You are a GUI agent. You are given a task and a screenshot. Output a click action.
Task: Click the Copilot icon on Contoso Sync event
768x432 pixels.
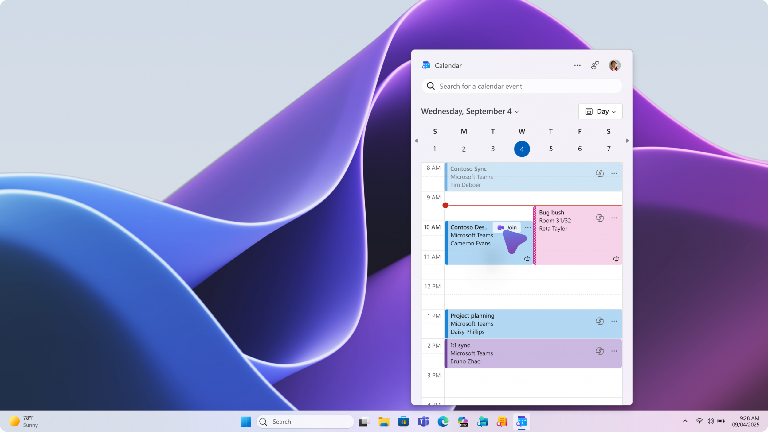click(600, 173)
